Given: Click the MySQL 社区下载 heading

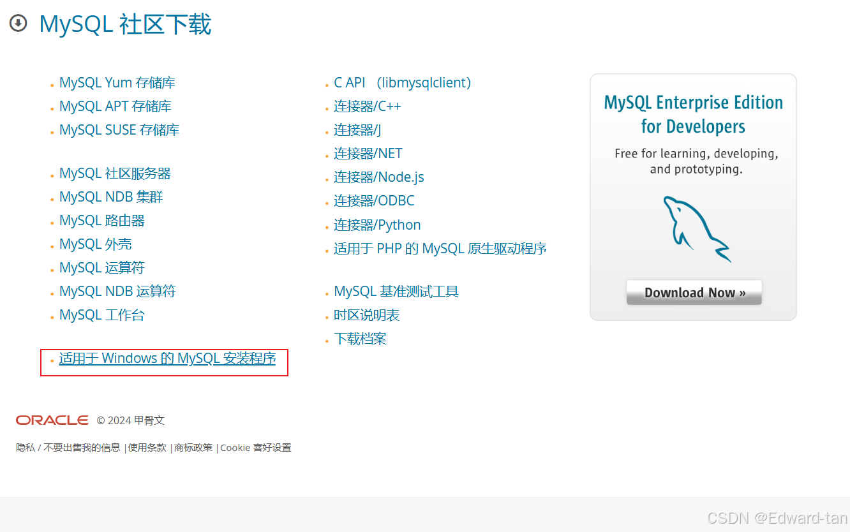Looking at the screenshot, I should click(125, 25).
